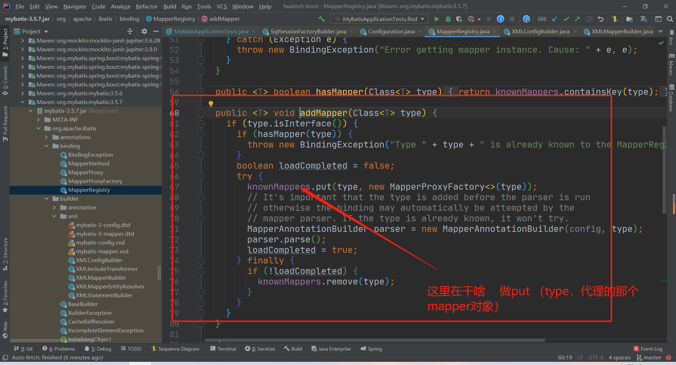Select MapperProxyFactory in the project tree
This screenshot has height=365, width=676.
pyautogui.click(x=95, y=181)
